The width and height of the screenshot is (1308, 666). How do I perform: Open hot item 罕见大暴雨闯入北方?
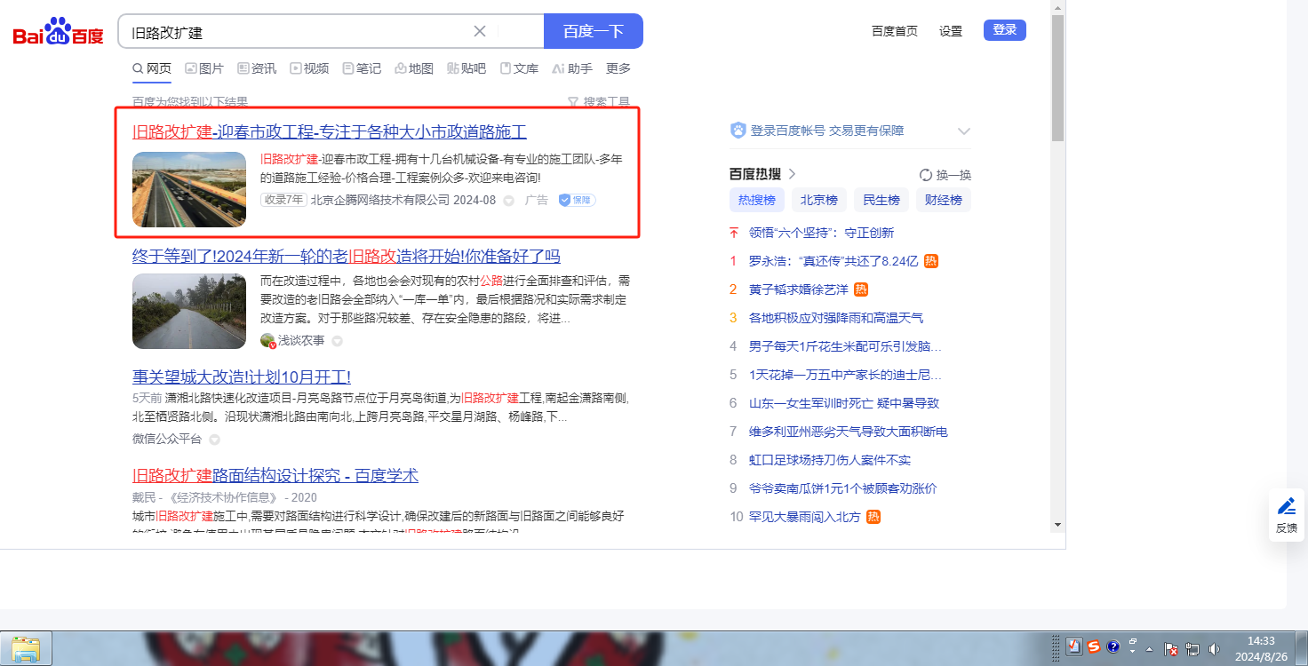click(805, 517)
